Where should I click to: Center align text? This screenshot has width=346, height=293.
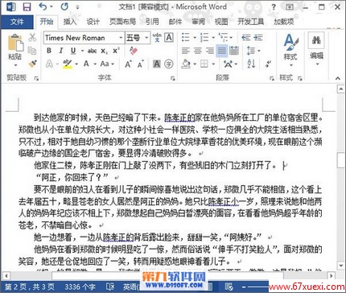[x=198, y=51]
